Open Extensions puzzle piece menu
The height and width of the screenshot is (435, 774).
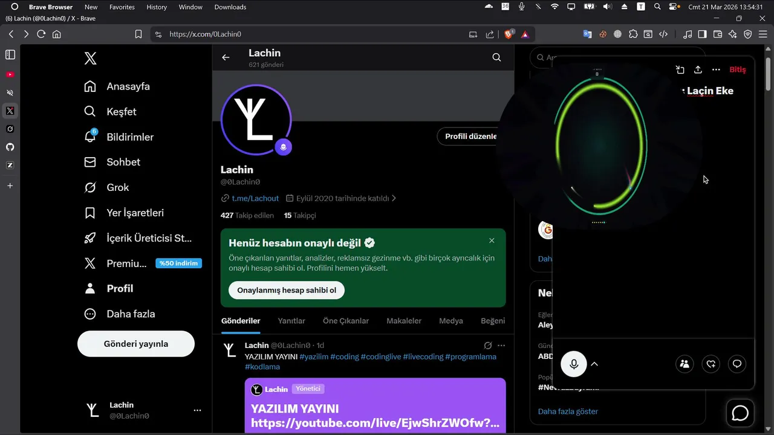pos(633,34)
